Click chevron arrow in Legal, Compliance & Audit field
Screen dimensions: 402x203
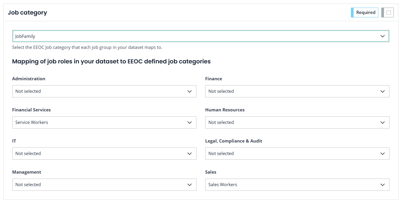coord(382,154)
